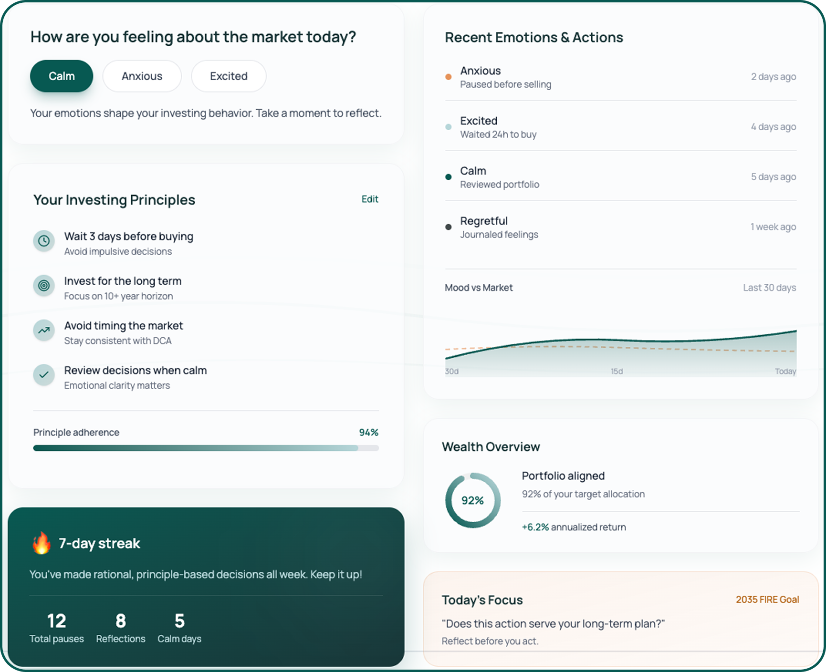Click the clock icon beside 'Wait 3 days before buying'

coord(43,241)
